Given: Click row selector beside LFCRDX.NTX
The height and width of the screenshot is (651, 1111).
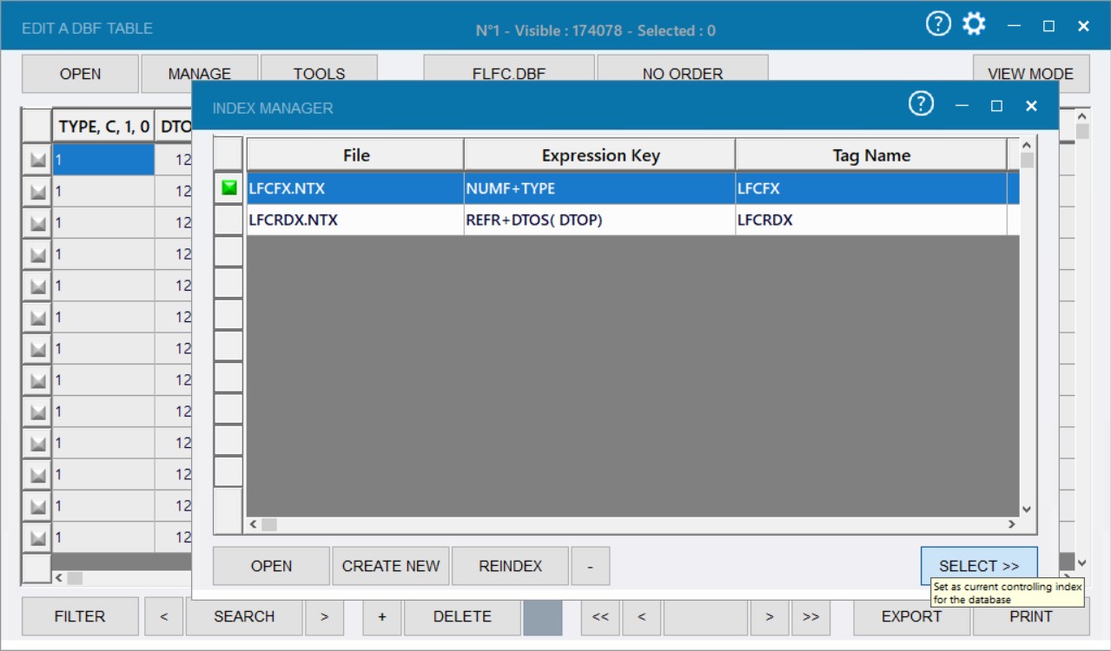Looking at the screenshot, I should pyautogui.click(x=229, y=220).
